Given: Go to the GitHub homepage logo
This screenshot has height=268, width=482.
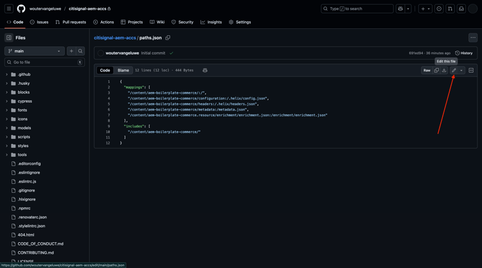Looking at the screenshot, I should pos(21,8).
